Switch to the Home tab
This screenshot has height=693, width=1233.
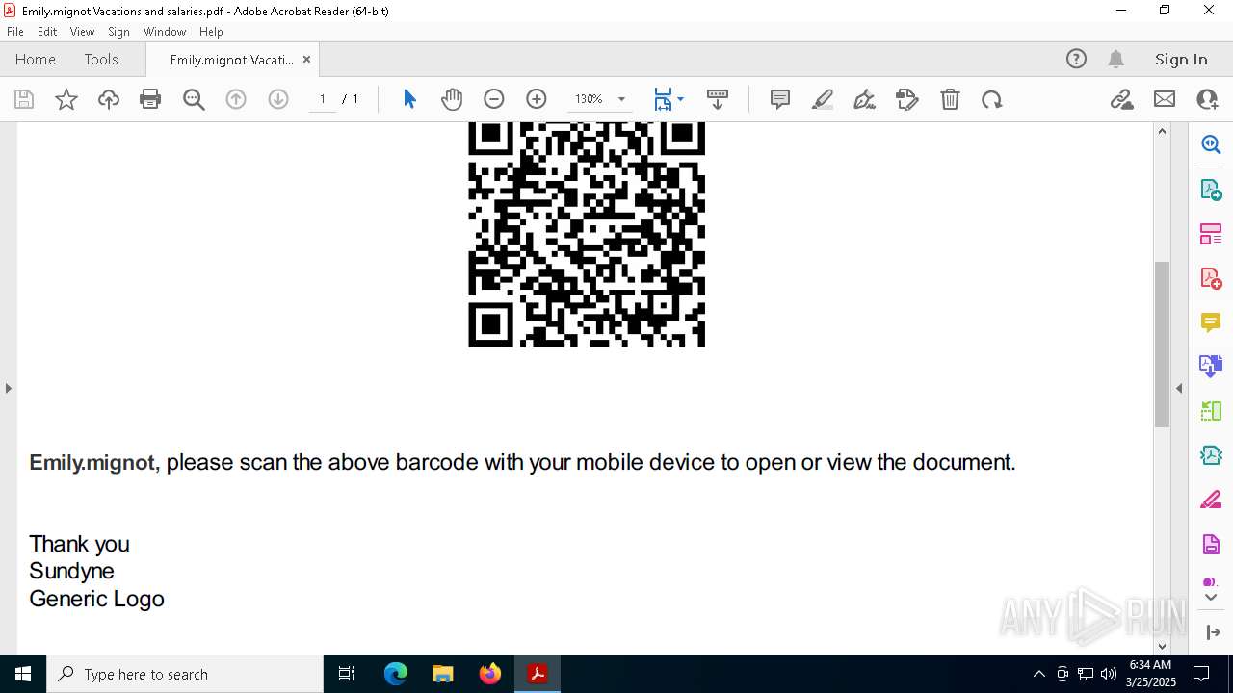(x=36, y=59)
